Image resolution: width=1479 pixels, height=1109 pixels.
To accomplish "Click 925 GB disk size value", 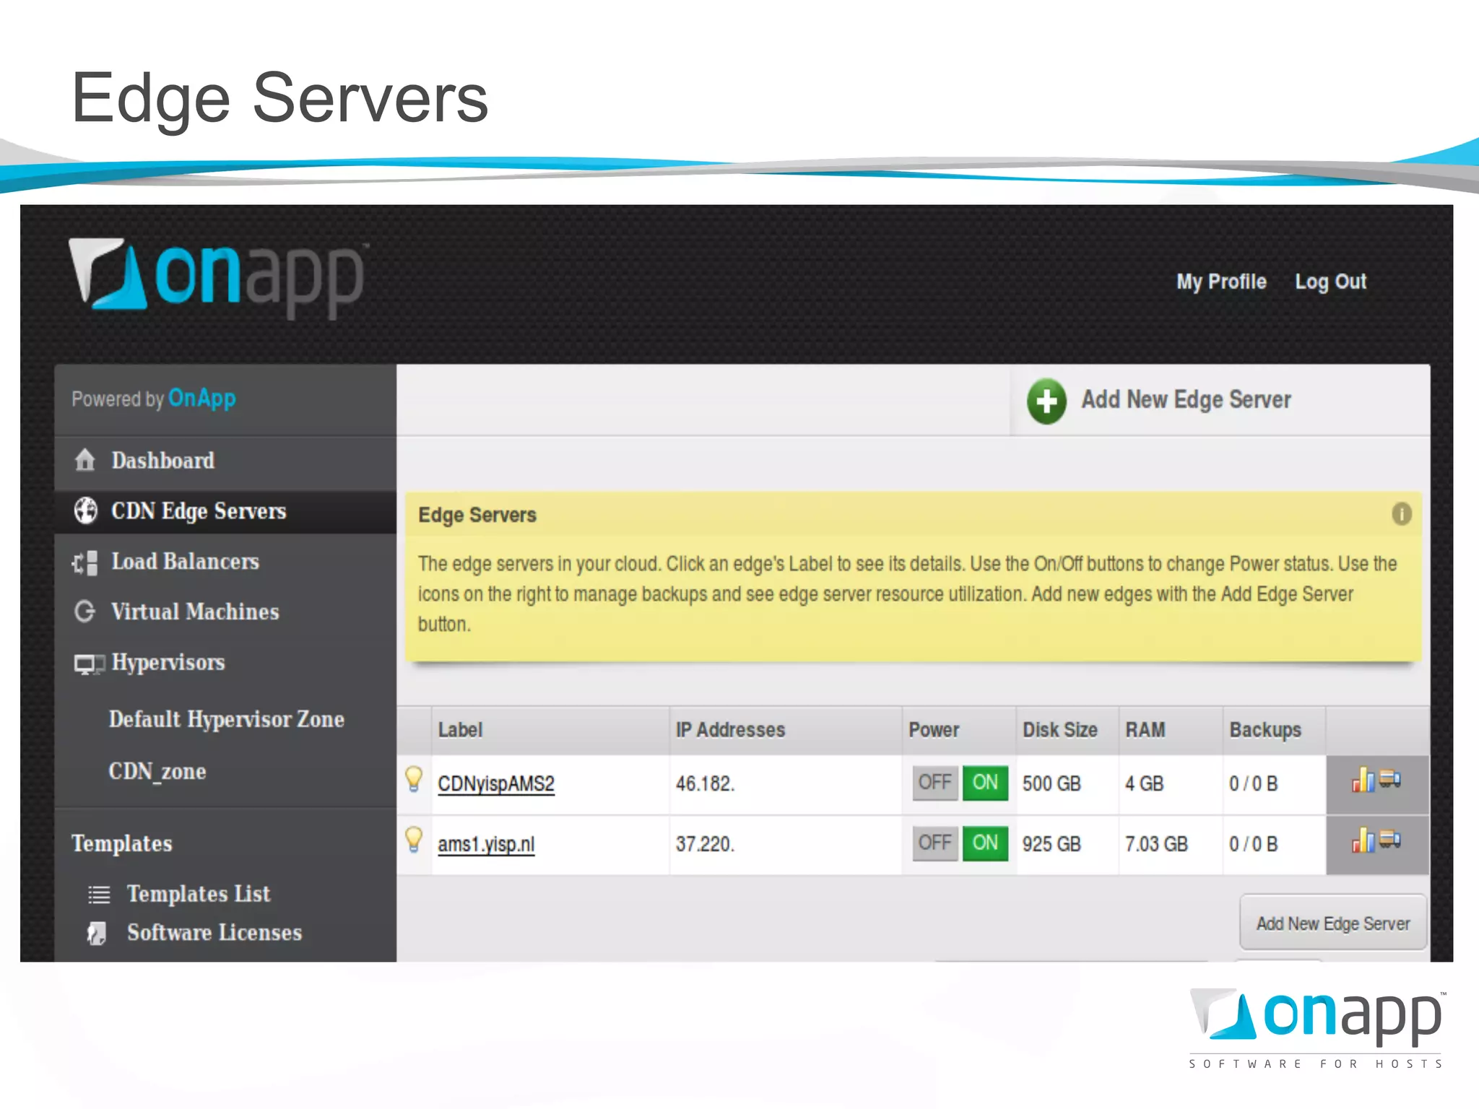I will tap(1051, 844).
